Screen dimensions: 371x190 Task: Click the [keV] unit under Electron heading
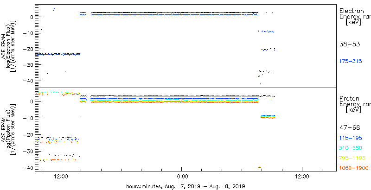tap(353, 22)
